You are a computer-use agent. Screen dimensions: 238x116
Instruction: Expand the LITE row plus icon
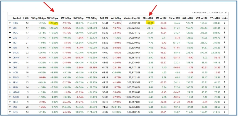(x=10, y=38)
